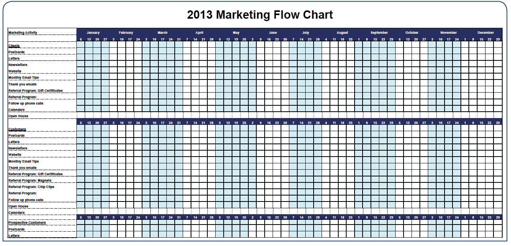511x246 pixels.
Task: Click the Customers section heading
Action: tap(17, 129)
